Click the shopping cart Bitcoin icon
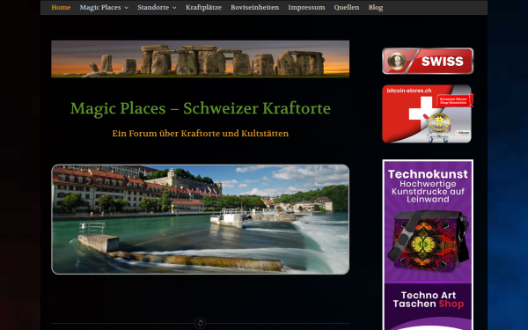This screenshot has width=528, height=330. 438,128
